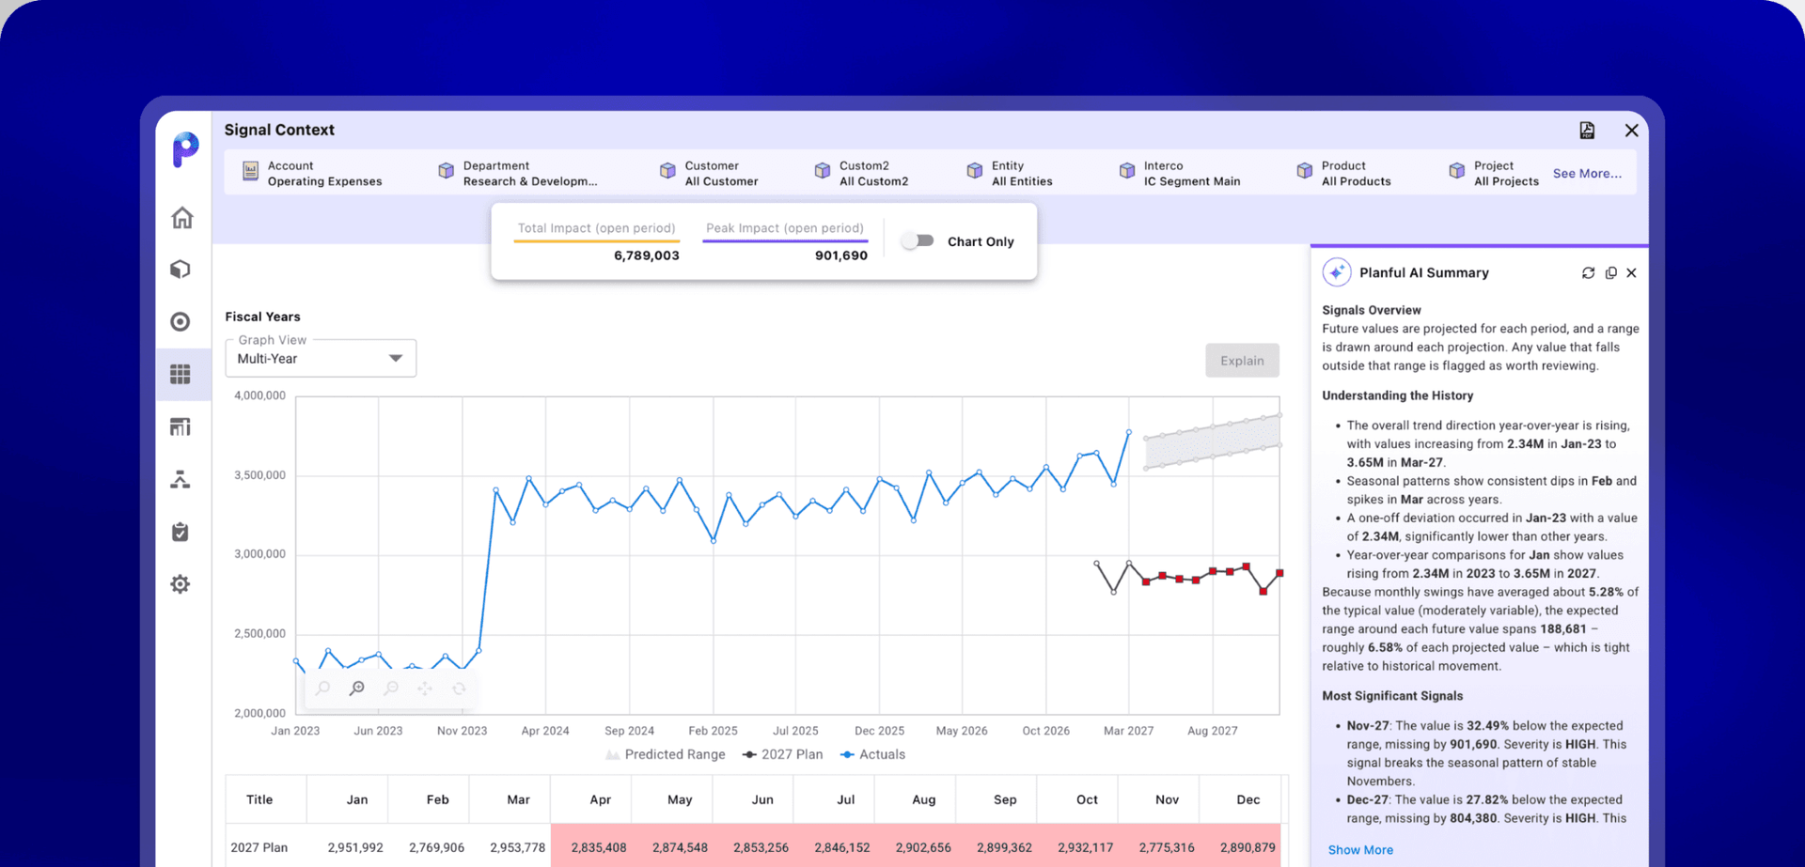
Task: Click the Account dimension icon
Action: click(250, 171)
